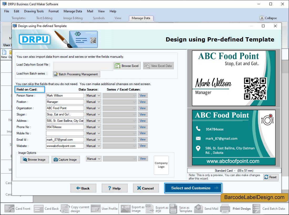Open the Card Batch Data icon
The width and height of the screenshot is (289, 215).
click(x=256, y=208)
